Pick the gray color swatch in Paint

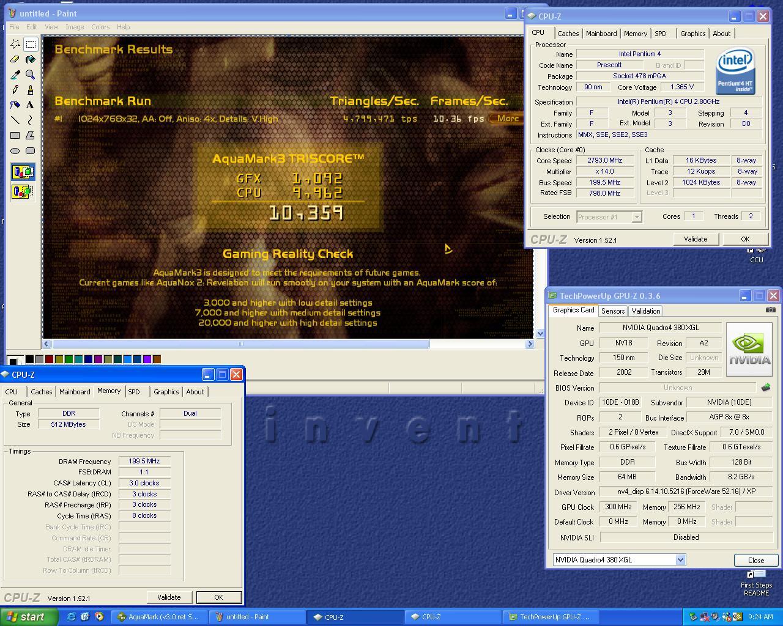39,359
